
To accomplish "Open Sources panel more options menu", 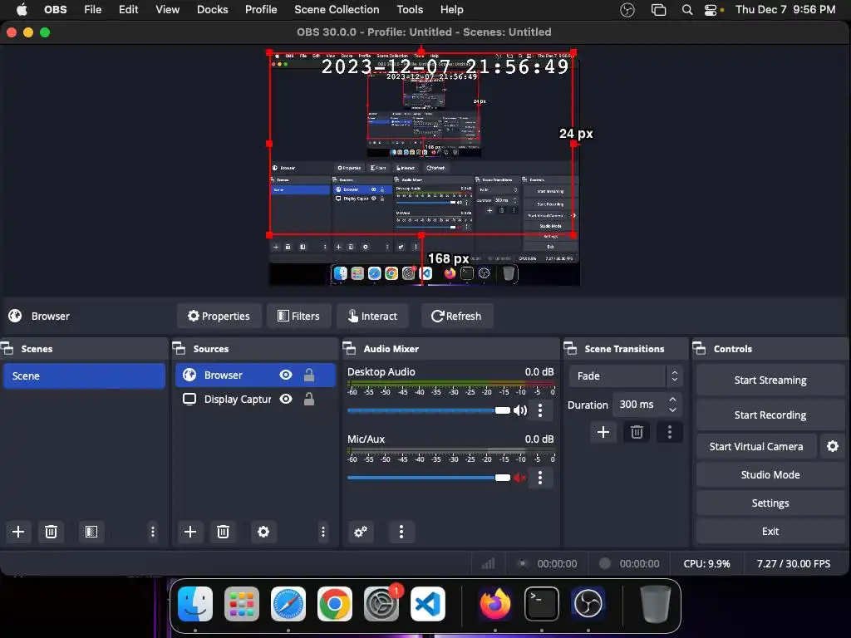I will [x=323, y=532].
